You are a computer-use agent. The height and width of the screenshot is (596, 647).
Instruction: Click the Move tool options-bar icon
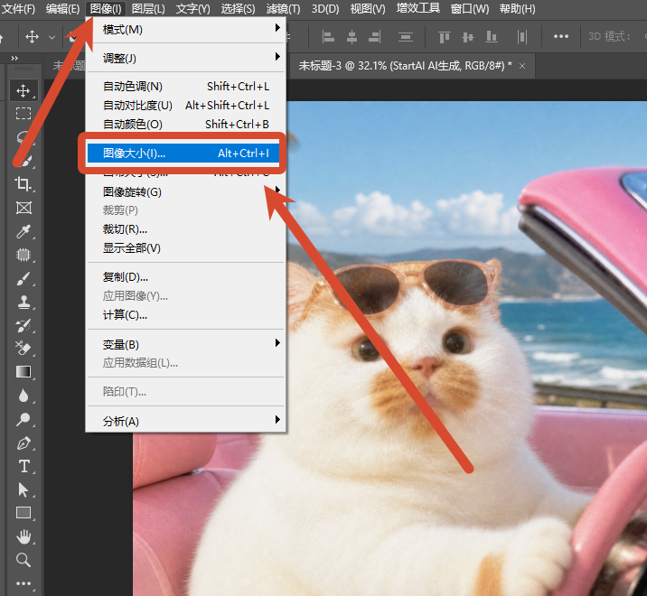point(33,37)
